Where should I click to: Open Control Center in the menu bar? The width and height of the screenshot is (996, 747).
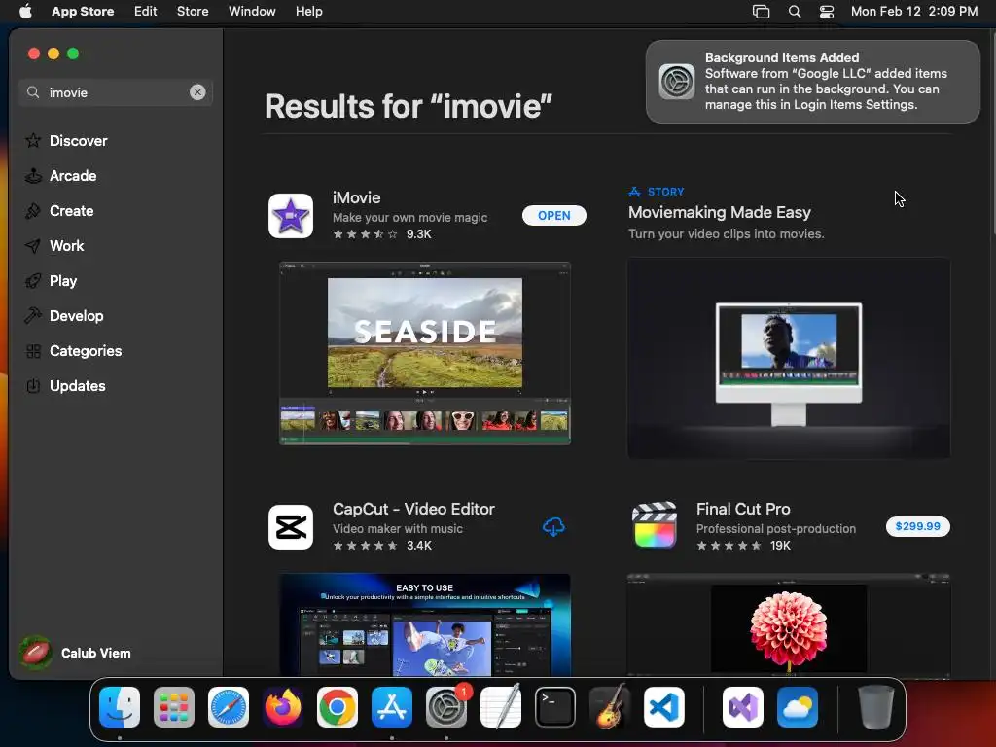(827, 12)
